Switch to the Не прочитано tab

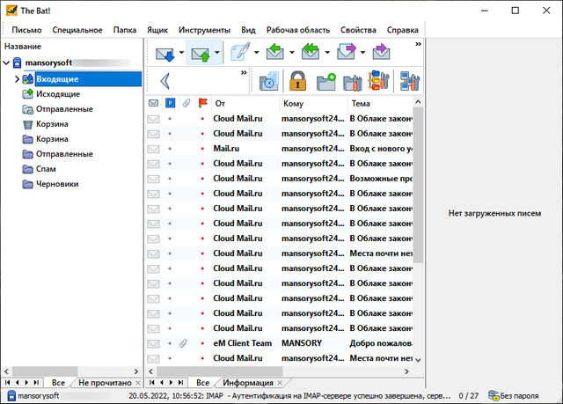(105, 383)
